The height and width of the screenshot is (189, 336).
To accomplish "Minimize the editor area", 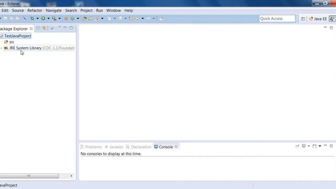I will point(325,27).
